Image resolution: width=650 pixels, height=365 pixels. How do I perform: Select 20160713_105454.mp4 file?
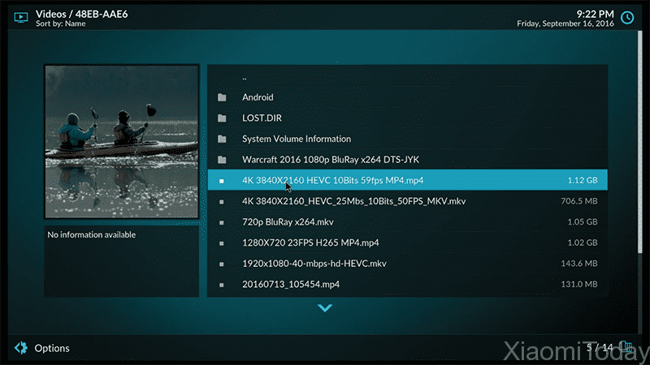tap(290, 285)
